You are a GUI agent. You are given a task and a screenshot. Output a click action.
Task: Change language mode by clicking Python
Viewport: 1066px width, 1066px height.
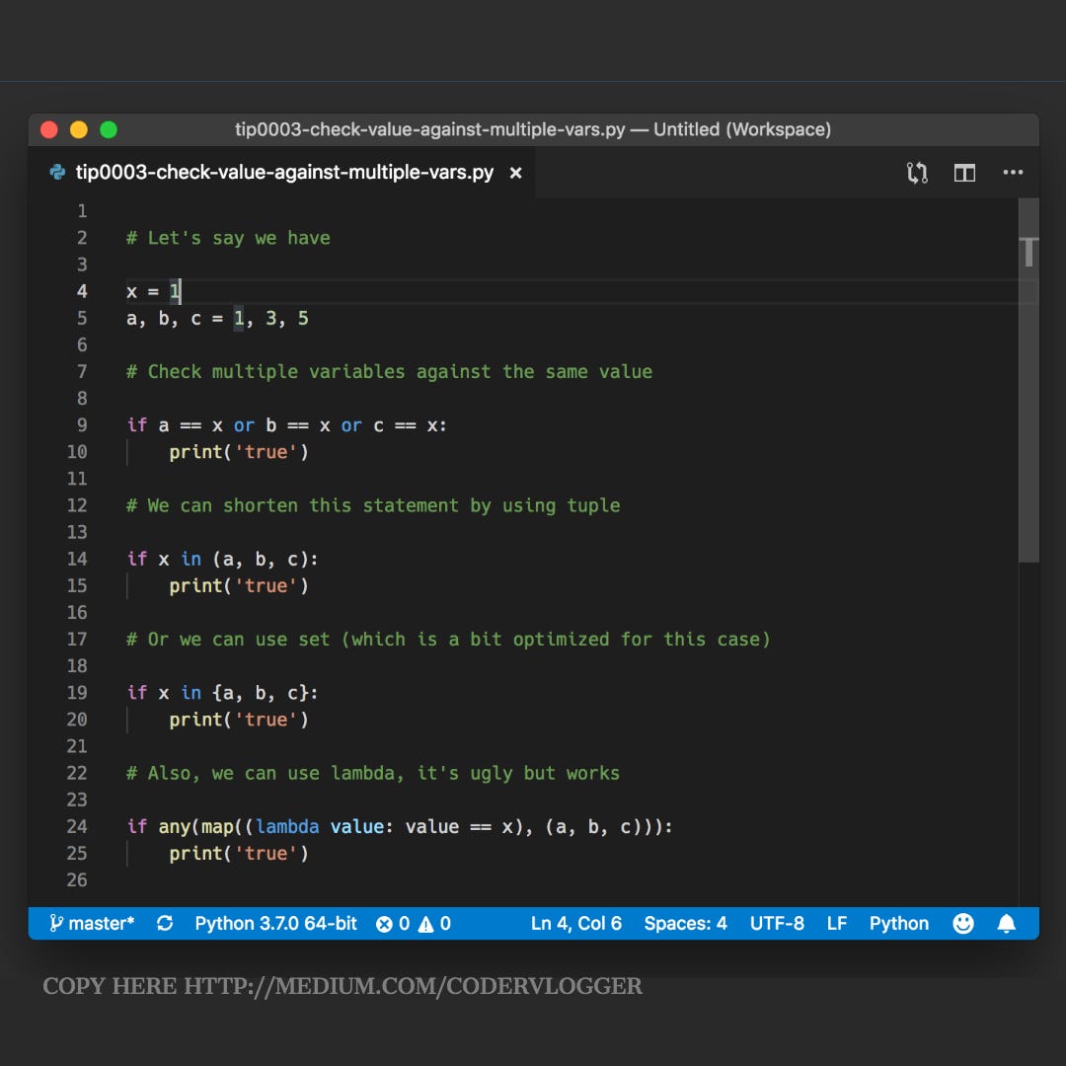pyautogui.click(x=898, y=923)
